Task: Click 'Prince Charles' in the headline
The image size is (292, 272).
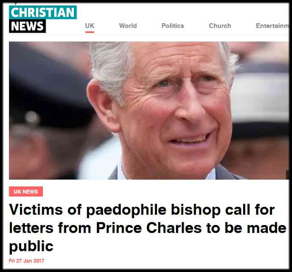Action: (x=149, y=228)
